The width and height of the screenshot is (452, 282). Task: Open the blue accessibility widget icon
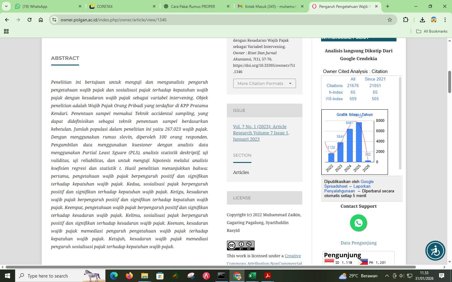pyautogui.click(x=435, y=251)
